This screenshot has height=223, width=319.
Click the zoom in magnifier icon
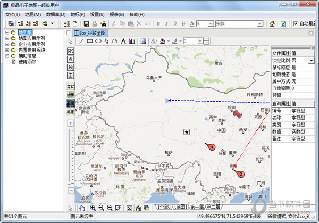[x=93, y=208]
